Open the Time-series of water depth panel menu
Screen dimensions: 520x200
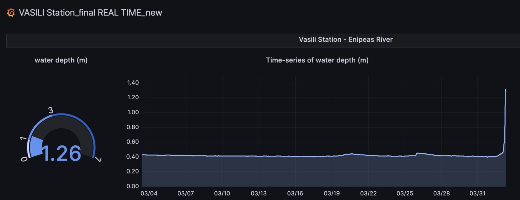[x=317, y=60]
